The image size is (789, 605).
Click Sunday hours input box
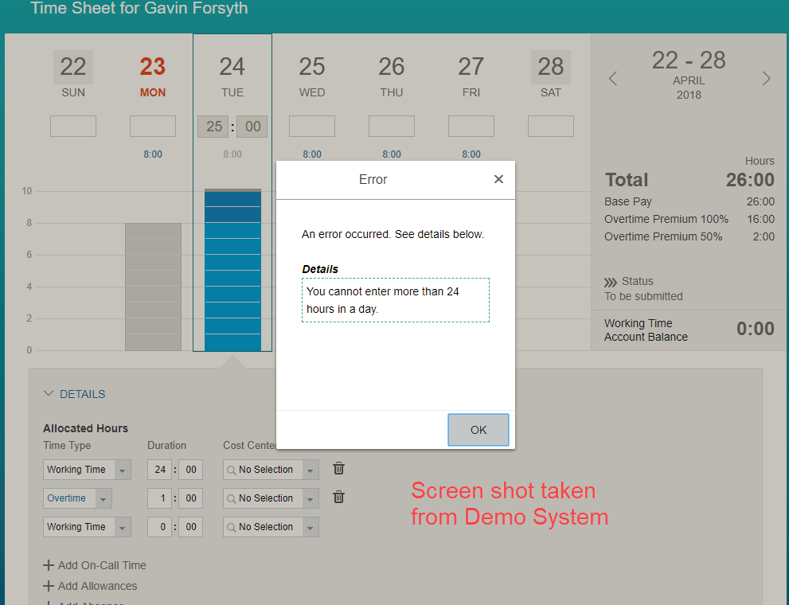[x=73, y=127]
